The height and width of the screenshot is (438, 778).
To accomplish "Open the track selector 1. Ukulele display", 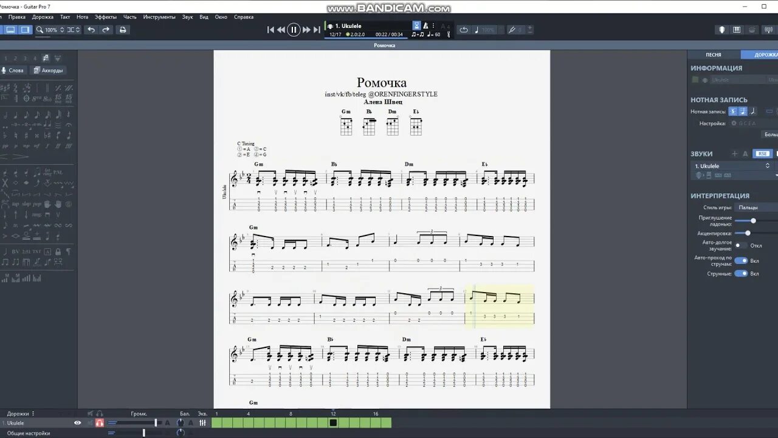I will click(x=368, y=26).
